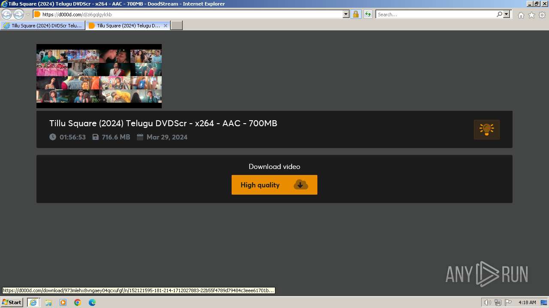
Task: Open Favorites star icon
Action: [531, 15]
